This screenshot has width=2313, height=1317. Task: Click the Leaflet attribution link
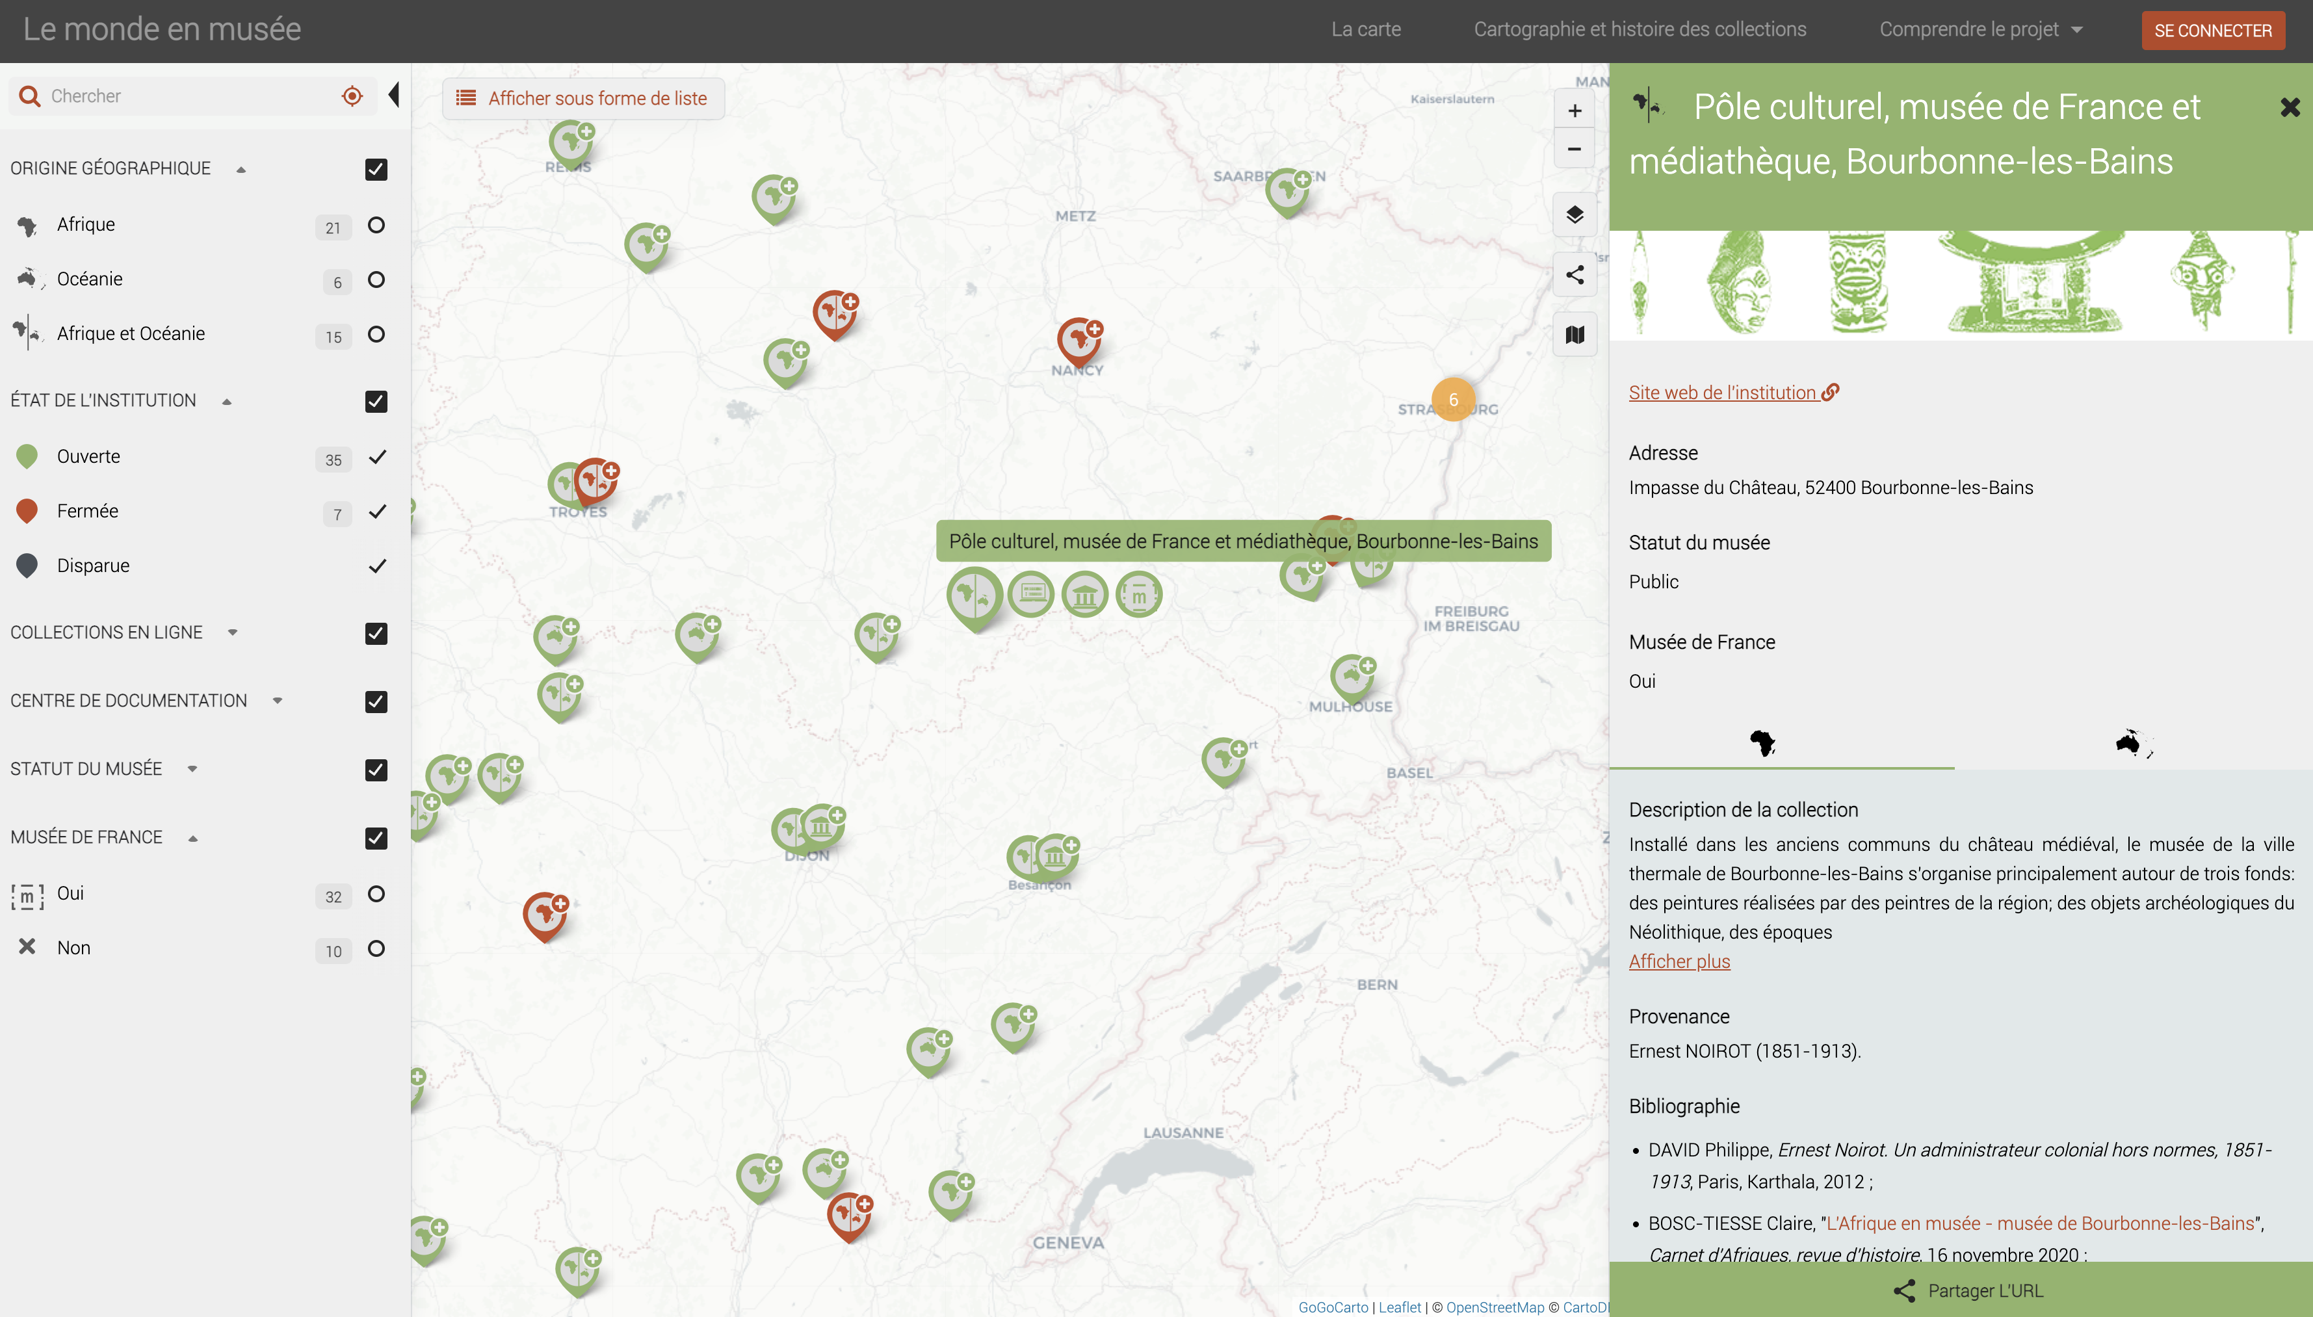(x=1400, y=1307)
